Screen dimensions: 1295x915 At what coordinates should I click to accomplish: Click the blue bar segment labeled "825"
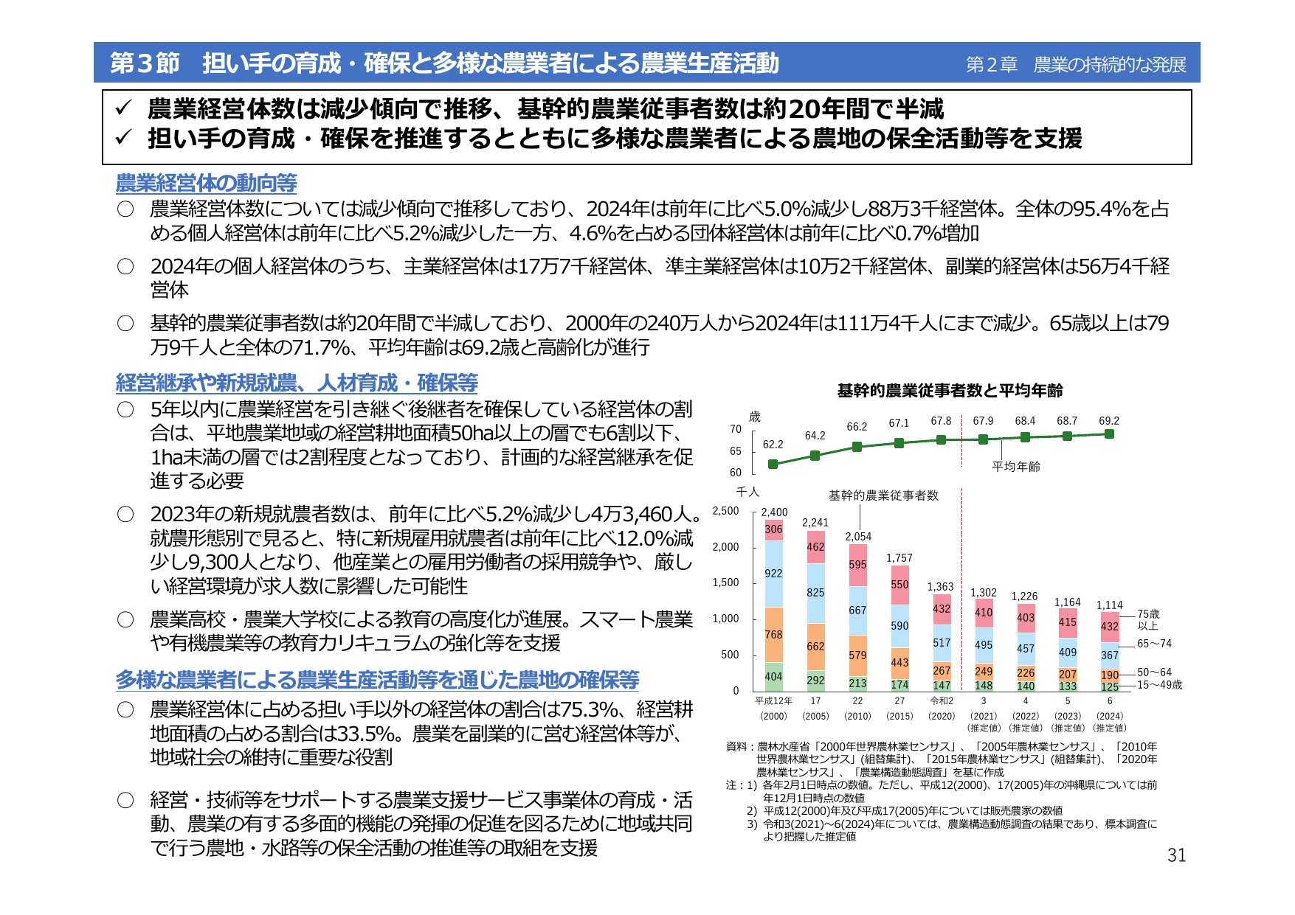tap(815, 593)
